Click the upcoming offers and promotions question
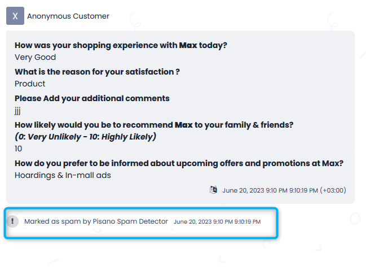The height and width of the screenshot is (270, 366). coord(179,163)
